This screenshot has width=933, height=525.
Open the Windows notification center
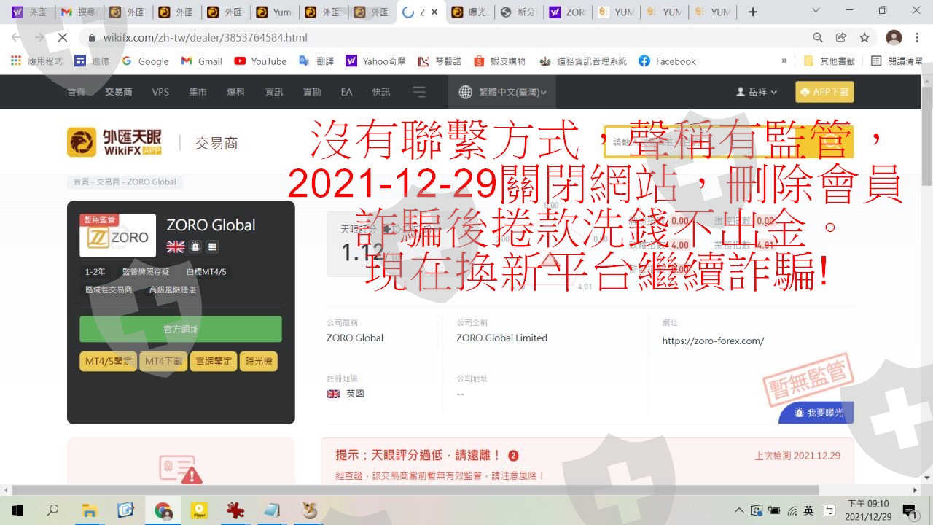[909, 510]
